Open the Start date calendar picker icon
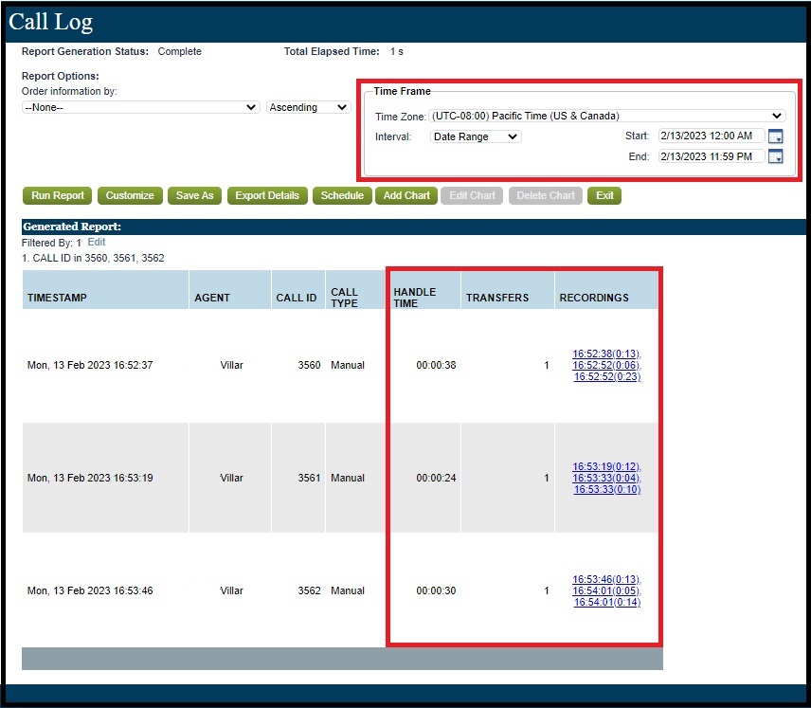 pos(775,136)
